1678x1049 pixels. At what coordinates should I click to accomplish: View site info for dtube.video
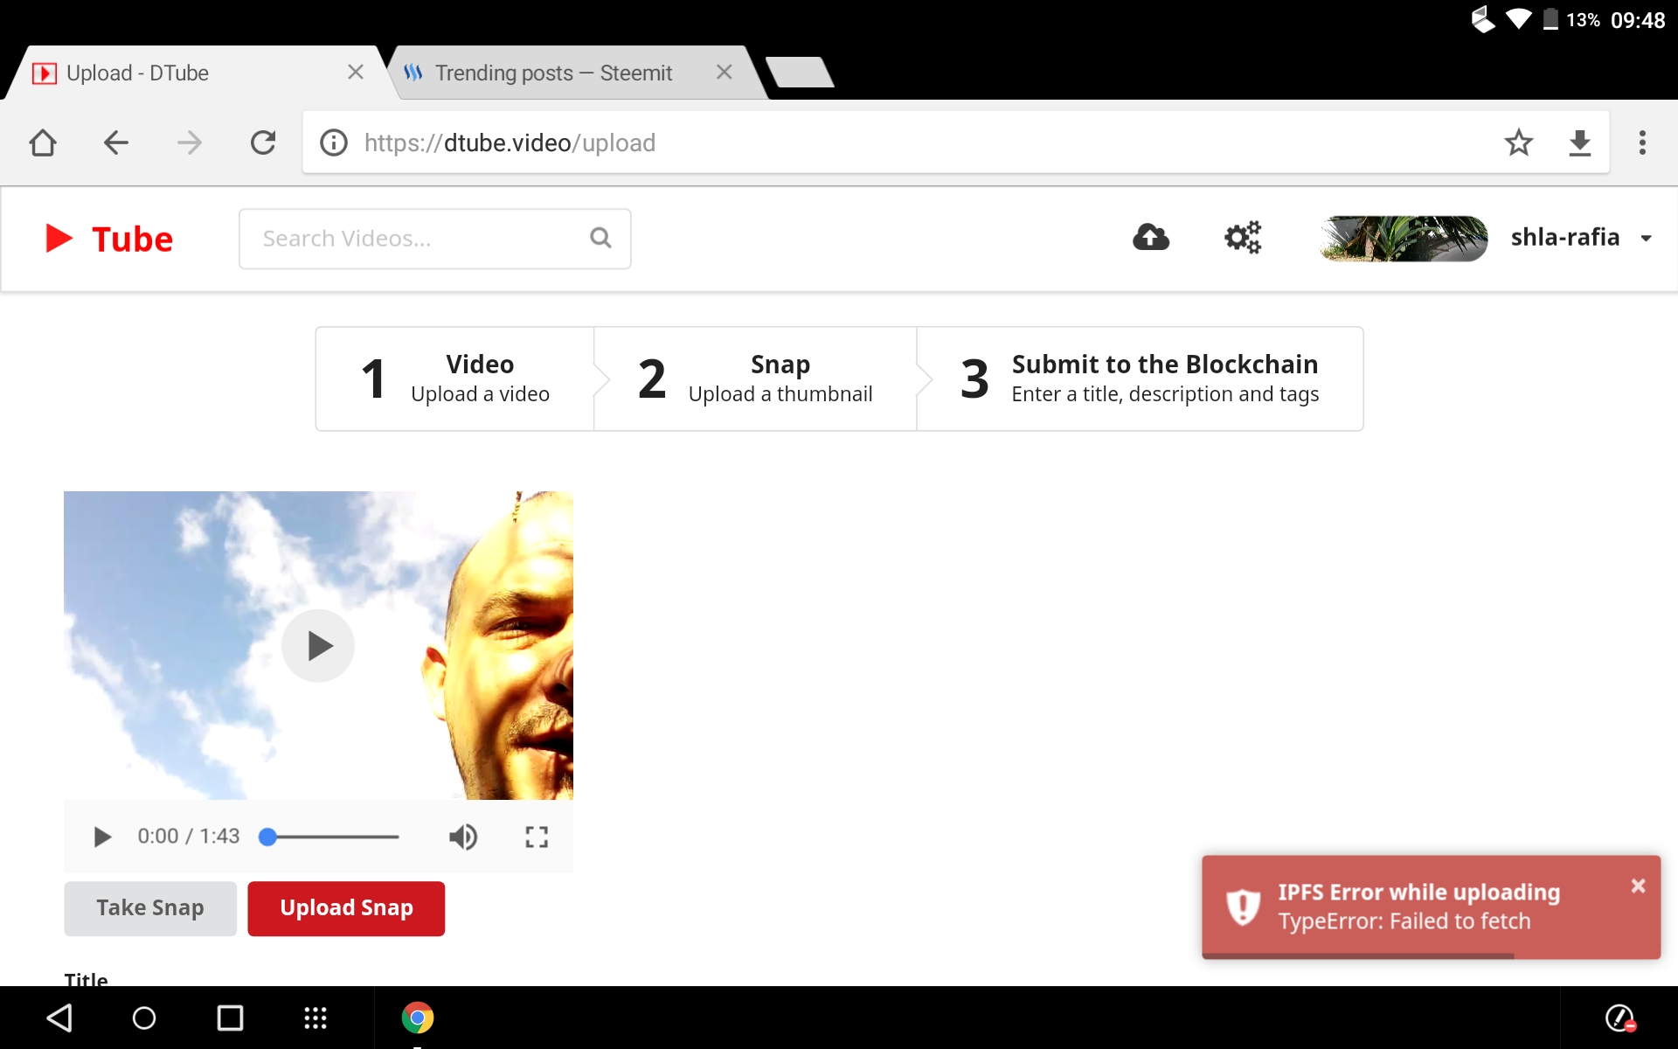coord(334,142)
